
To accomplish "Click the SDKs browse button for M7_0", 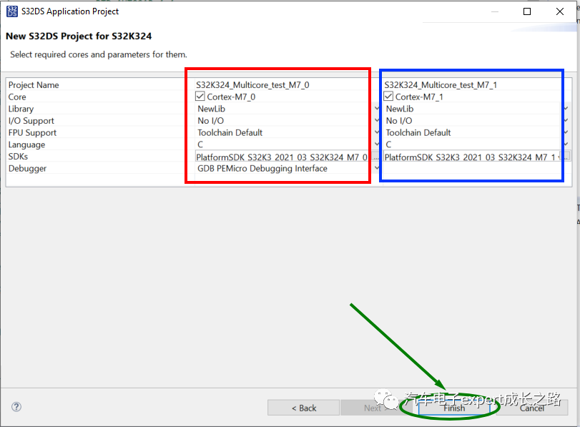I will [375, 157].
